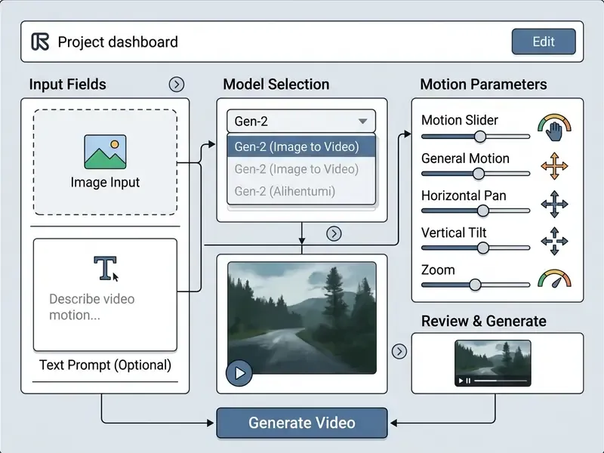This screenshot has width=604, height=453.
Task: Click the Motion Parameters heading
Action: point(483,85)
